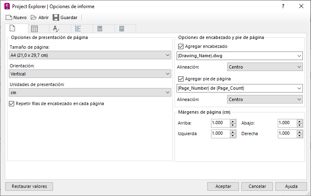311x196 pixels.
Task: Click the question mark help icon in title bar
Action: pyautogui.click(x=283, y=6)
